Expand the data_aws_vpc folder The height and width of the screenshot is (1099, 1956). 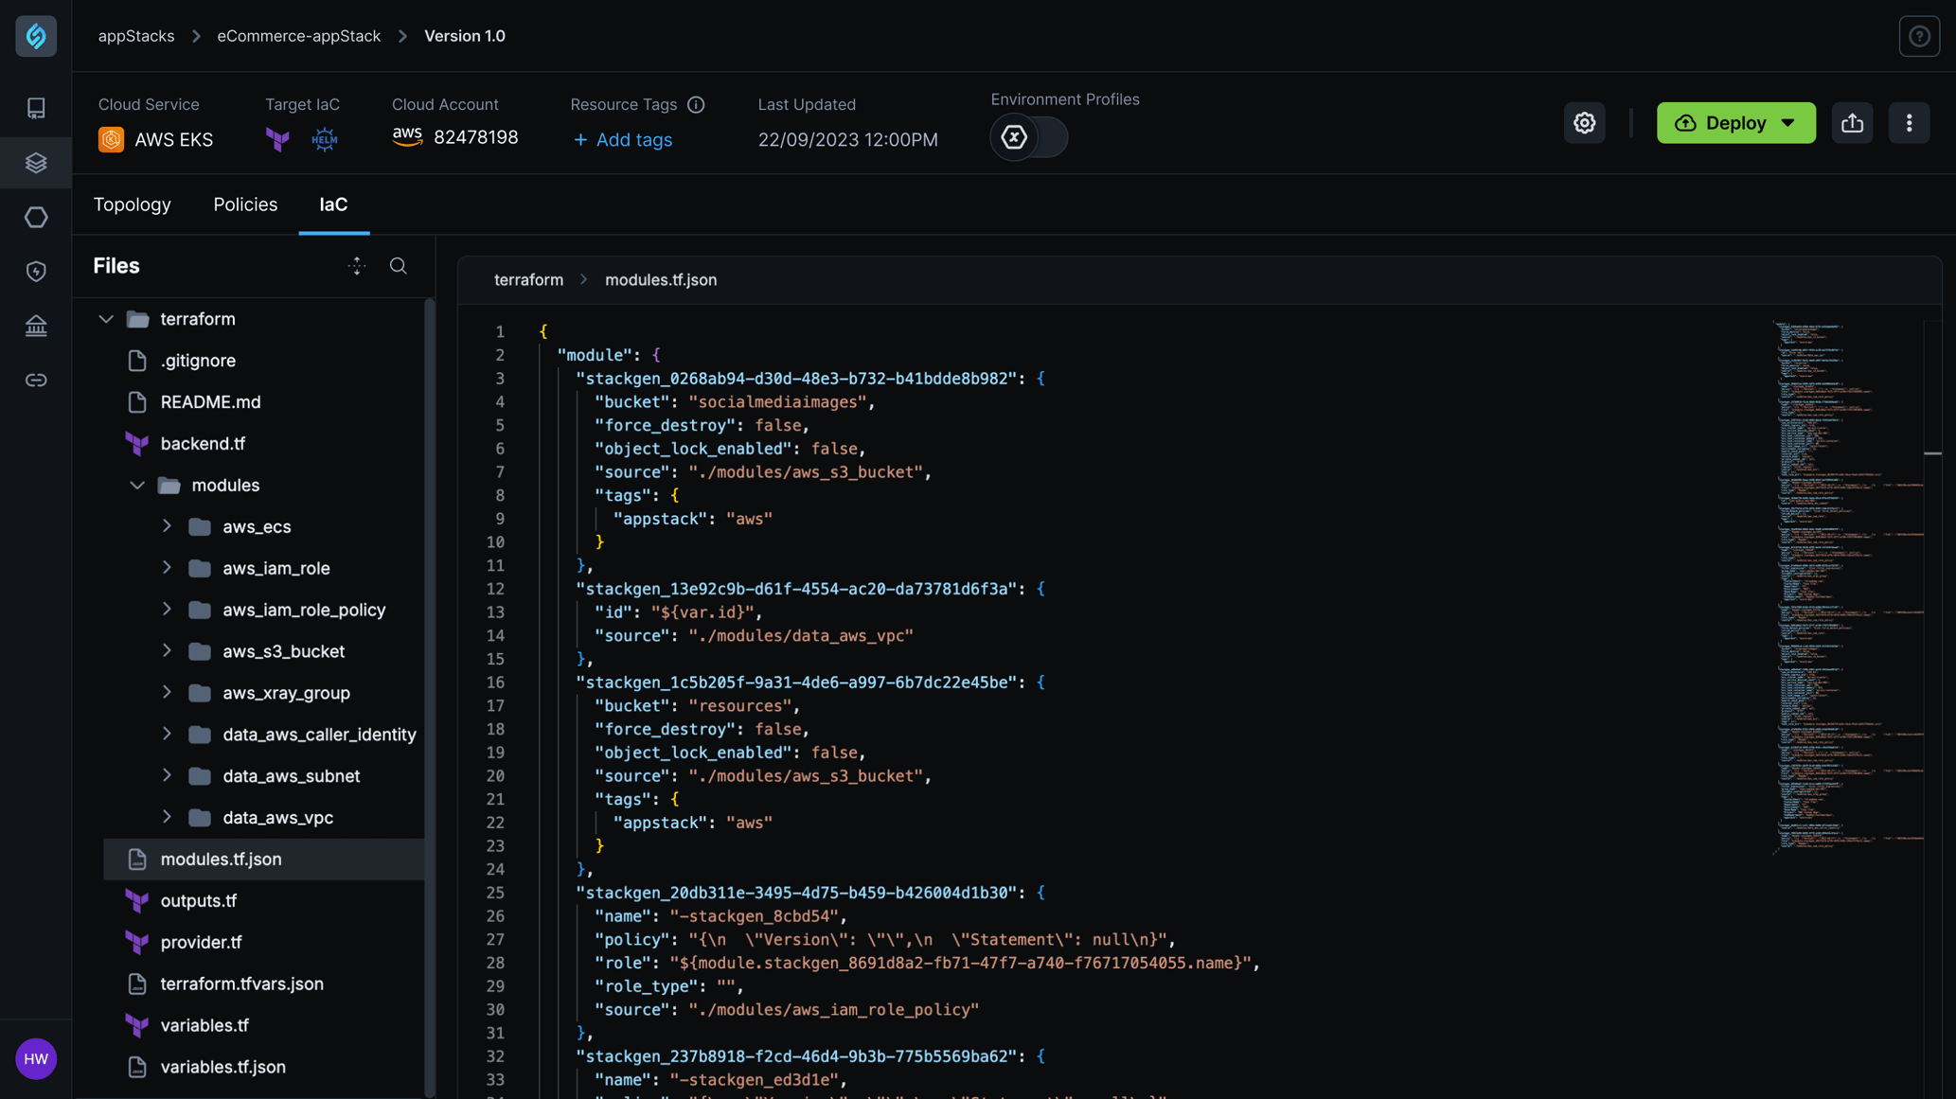click(164, 818)
